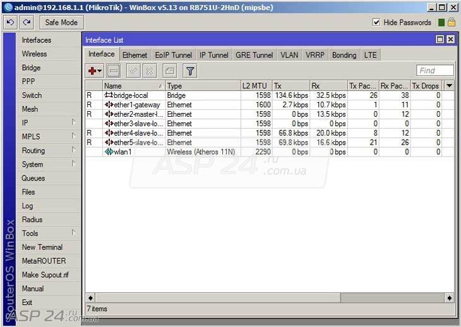Viewport: 461px width, 327px height.
Task: Select the ether1-gateway interface icon
Action: point(109,105)
